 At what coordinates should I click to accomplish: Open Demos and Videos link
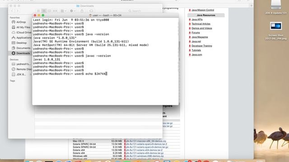click(202, 28)
